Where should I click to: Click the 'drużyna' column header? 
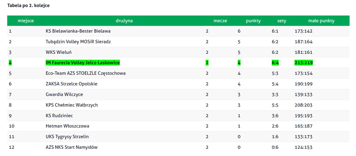pyautogui.click(x=124, y=21)
